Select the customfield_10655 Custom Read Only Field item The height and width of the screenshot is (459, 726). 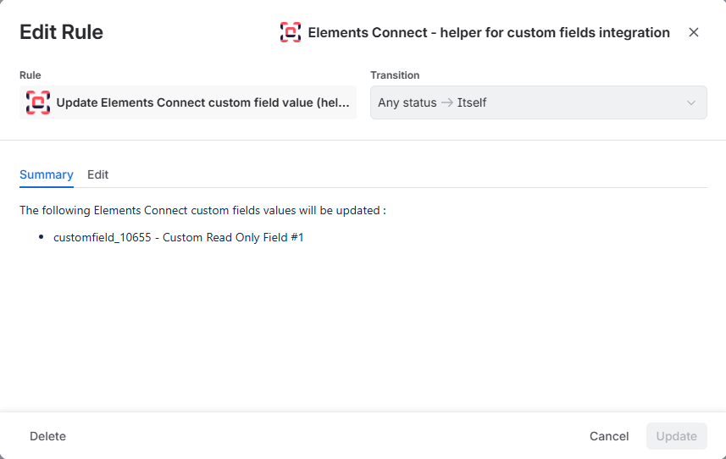(178, 237)
